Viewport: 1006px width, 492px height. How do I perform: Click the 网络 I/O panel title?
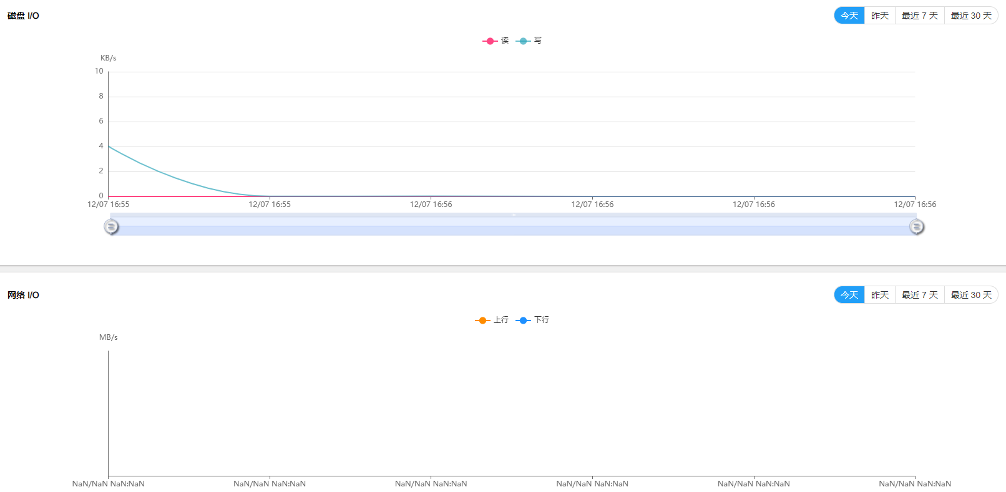coord(23,295)
